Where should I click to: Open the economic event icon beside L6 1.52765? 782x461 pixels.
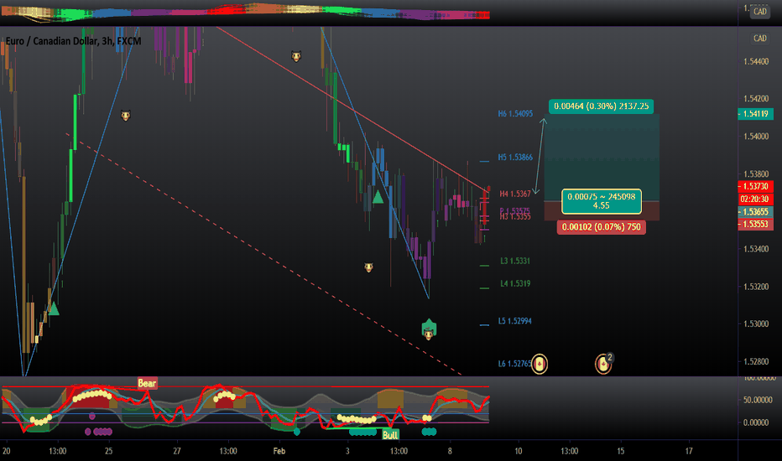(x=540, y=364)
